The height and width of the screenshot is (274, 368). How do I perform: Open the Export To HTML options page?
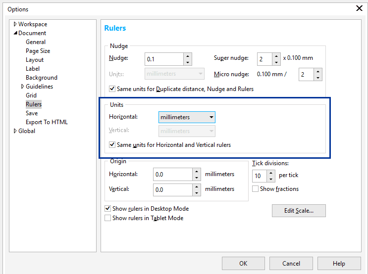pos(47,122)
